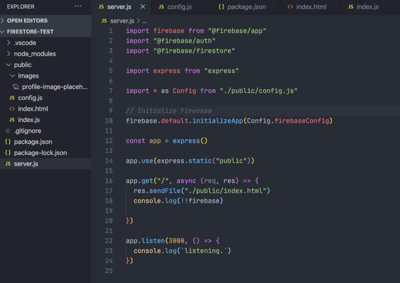Click the HTML icon beside index.html in tree
This screenshot has height=283, width=400.
point(12,109)
